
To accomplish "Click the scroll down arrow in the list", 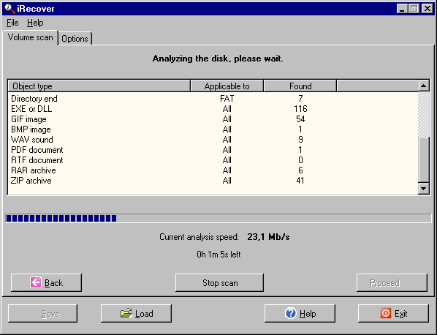I will pos(424,189).
